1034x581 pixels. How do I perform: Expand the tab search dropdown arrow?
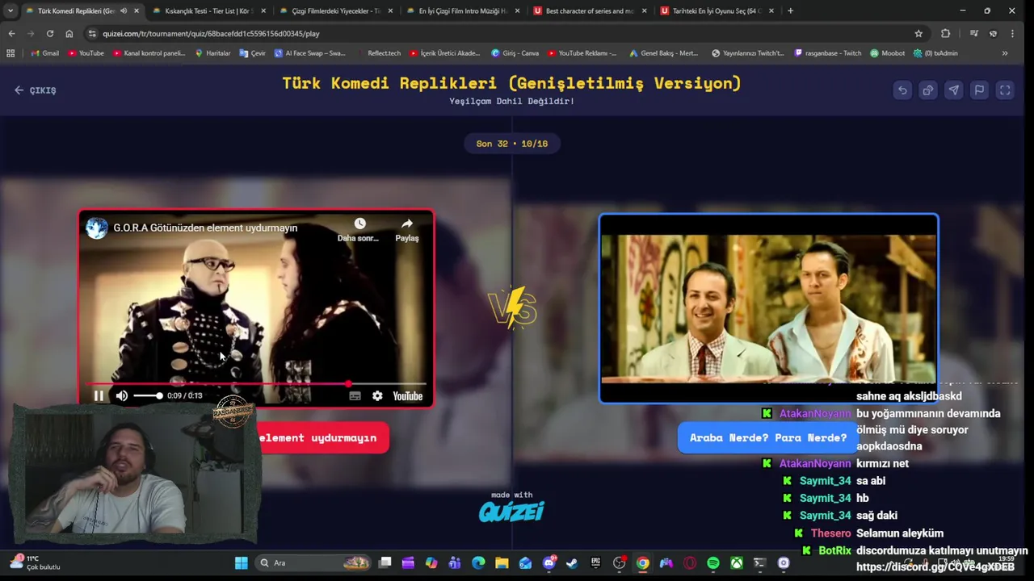coord(10,10)
